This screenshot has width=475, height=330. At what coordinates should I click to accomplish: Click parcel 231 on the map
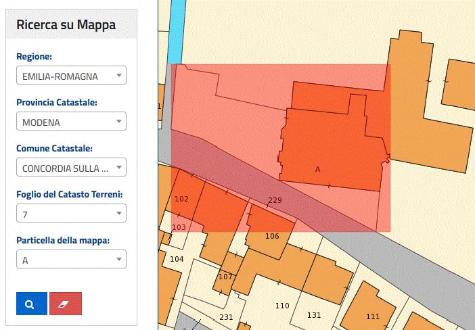[226, 316]
